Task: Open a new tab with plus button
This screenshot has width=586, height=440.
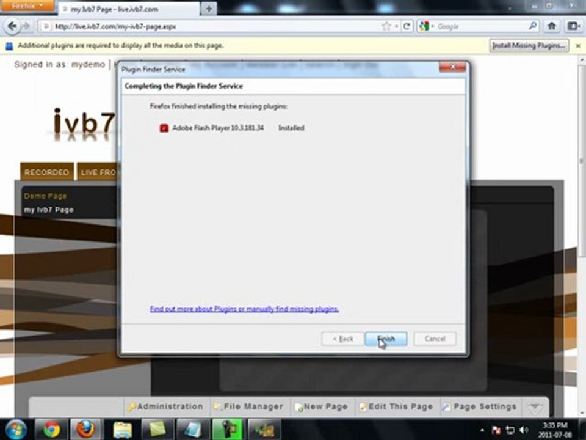Action: (x=209, y=9)
